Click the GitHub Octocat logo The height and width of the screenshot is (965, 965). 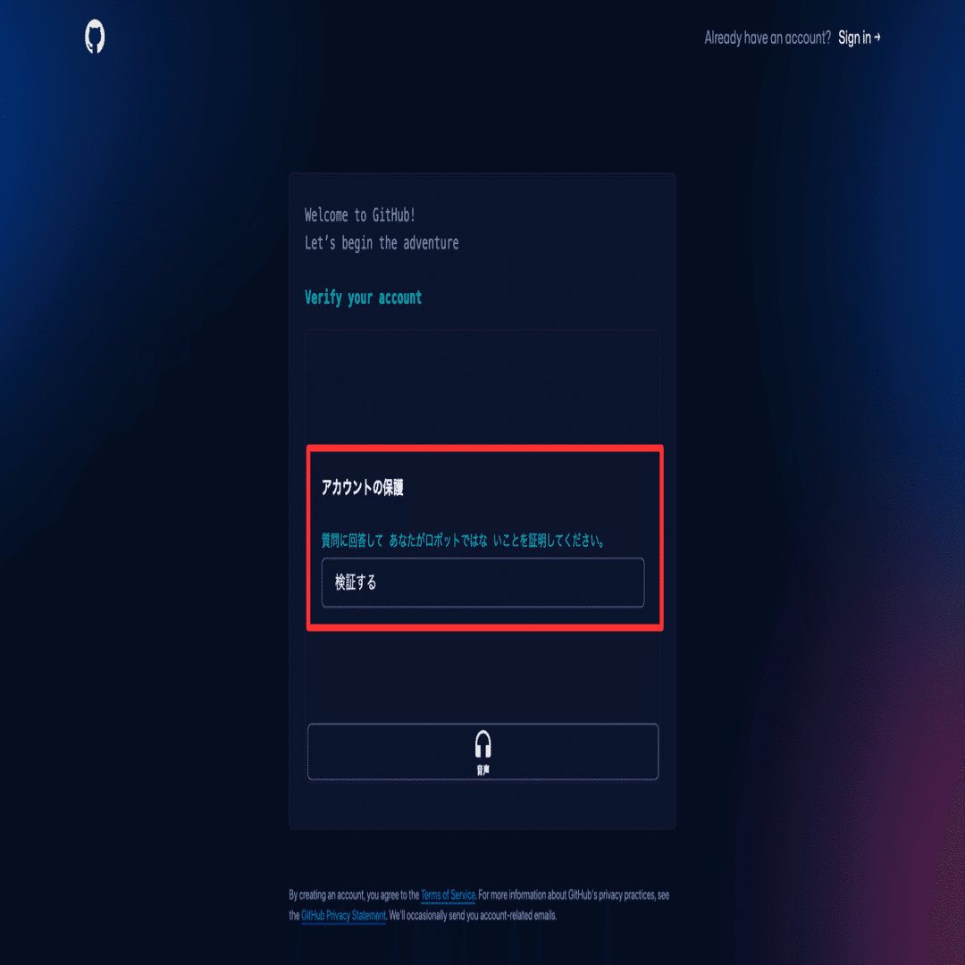[x=95, y=37]
